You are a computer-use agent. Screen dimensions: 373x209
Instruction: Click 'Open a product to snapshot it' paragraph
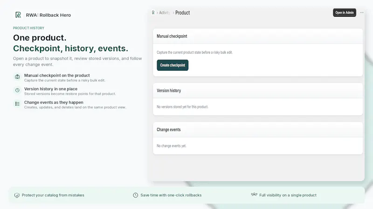(77, 61)
